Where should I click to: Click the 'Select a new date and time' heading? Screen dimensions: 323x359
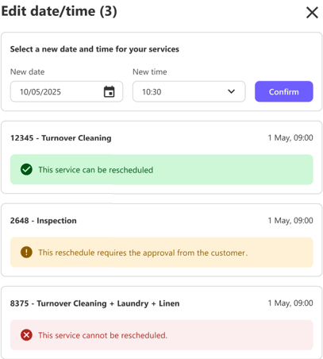tap(94, 49)
